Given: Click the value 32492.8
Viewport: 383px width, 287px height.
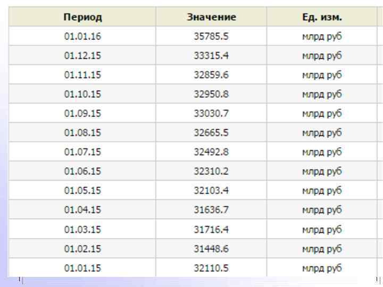Looking at the screenshot, I should pyautogui.click(x=211, y=152).
